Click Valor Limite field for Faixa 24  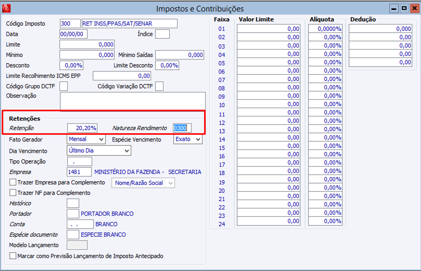[x=268, y=221]
